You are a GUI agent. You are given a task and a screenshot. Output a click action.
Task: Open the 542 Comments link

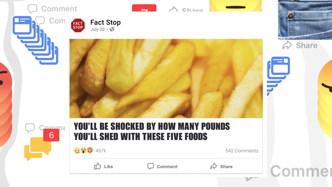click(x=242, y=151)
